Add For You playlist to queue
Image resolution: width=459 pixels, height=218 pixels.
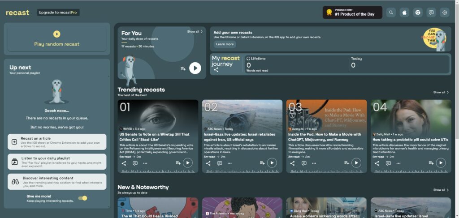183,68
